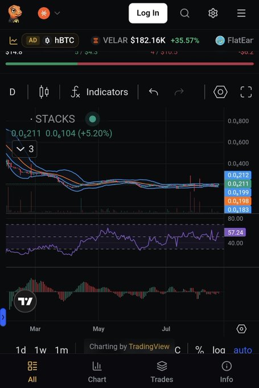Click the TradingView logo badge
This screenshot has width=259, height=388.
tap(25, 301)
